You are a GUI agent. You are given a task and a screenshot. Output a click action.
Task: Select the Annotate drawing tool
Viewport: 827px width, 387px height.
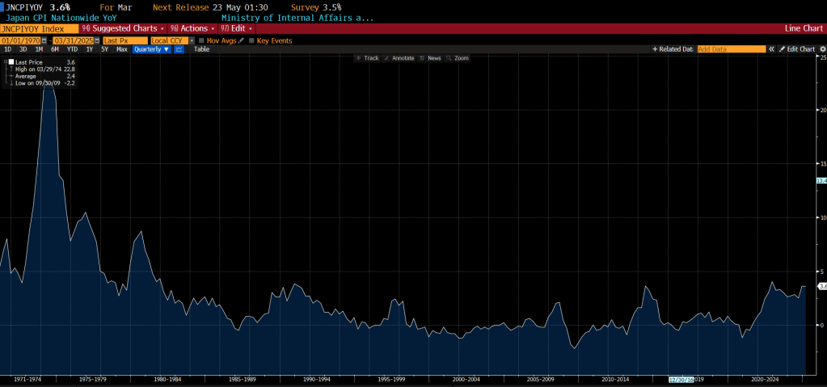[x=399, y=58]
